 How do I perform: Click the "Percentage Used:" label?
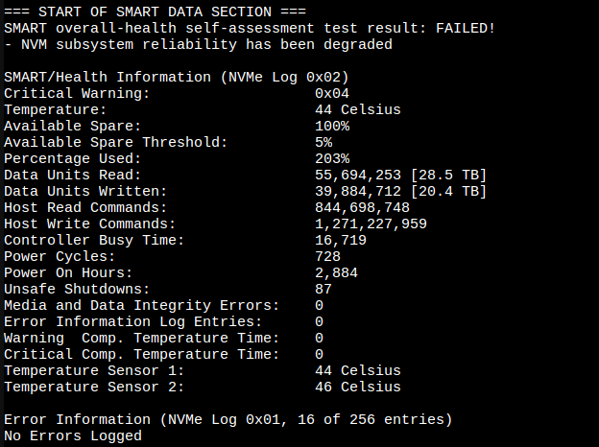(x=73, y=159)
